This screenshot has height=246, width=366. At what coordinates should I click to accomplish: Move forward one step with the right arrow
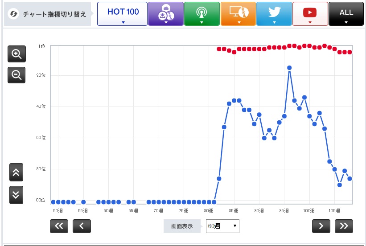(x=321, y=225)
